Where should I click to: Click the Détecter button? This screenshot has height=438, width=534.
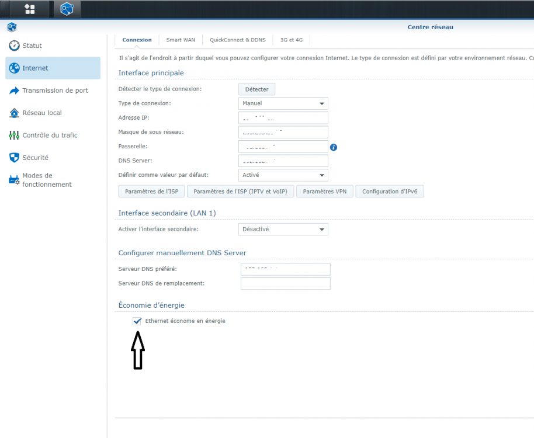click(x=256, y=89)
